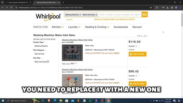Open Microsoft Edge from the taskbar
Screen dimensions: 183x103
click(55, 100)
